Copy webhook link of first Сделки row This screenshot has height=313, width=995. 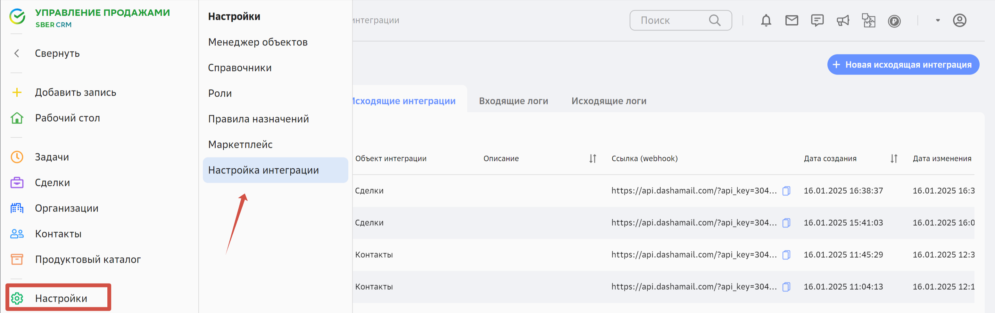[786, 191]
